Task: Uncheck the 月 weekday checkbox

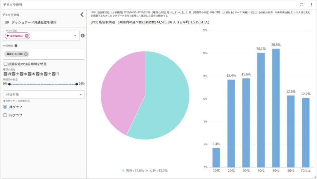Action: tap(5, 73)
